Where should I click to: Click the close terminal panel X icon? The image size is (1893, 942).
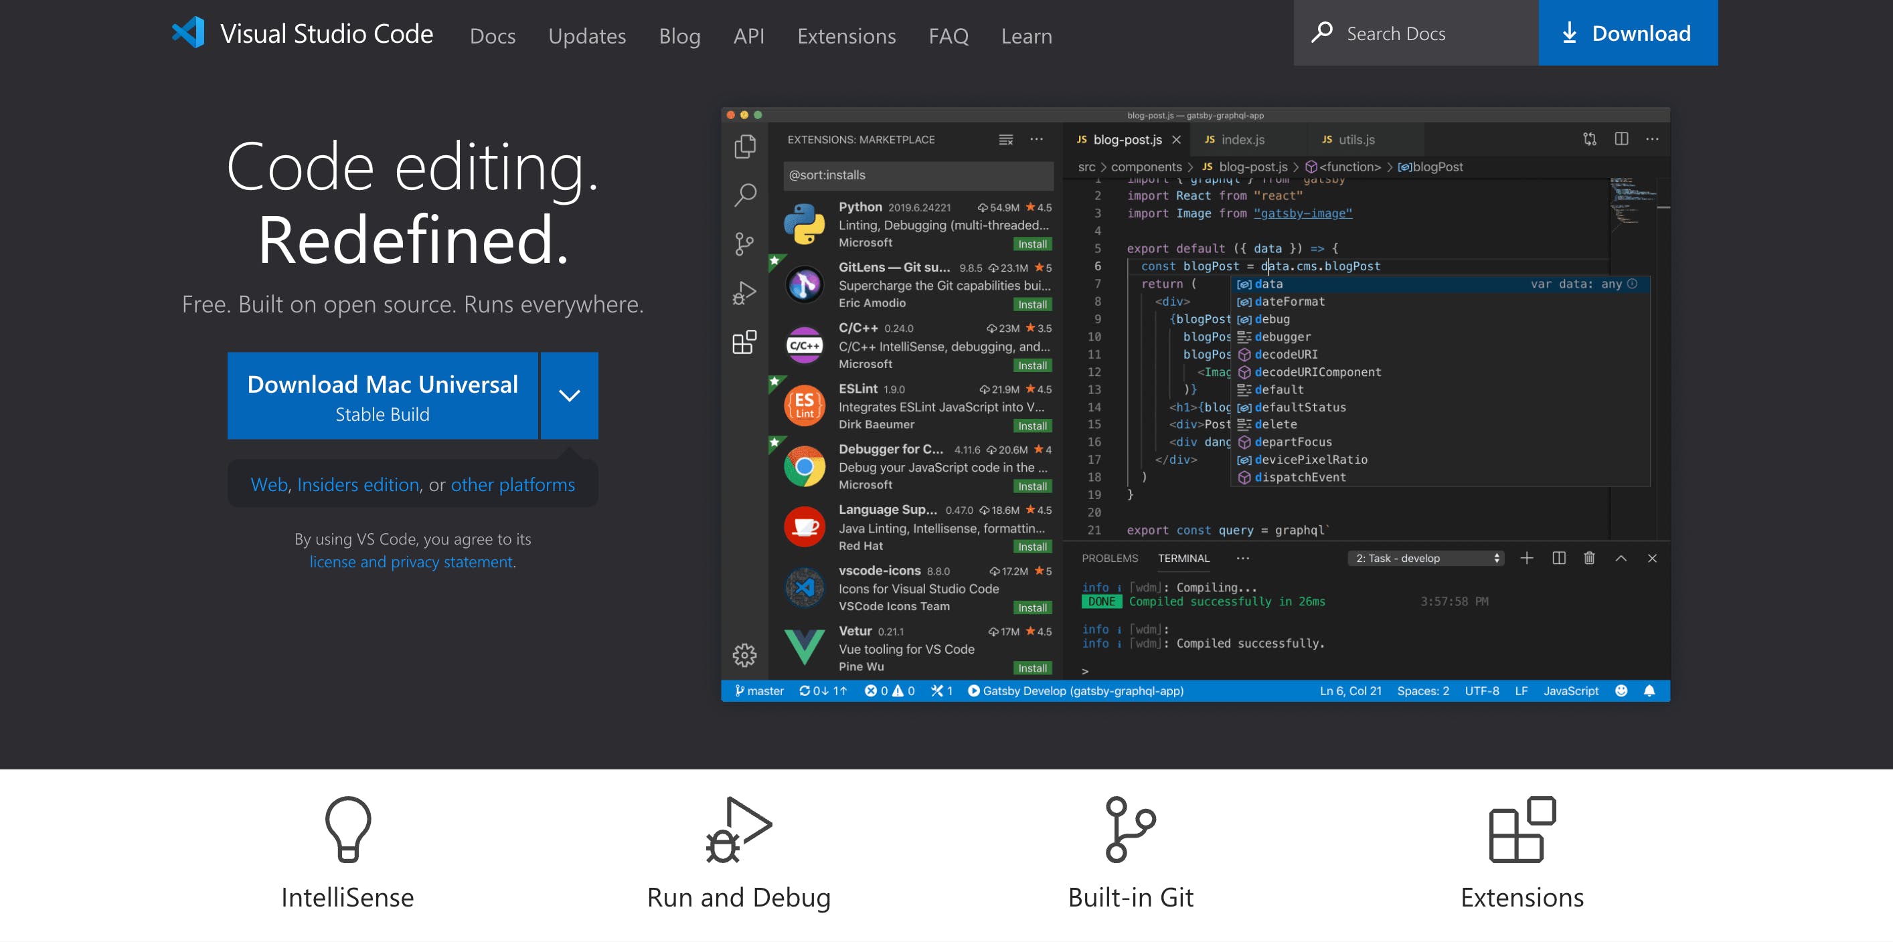[1652, 558]
